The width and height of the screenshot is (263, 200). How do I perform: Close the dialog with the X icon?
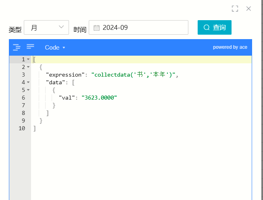point(248,8)
